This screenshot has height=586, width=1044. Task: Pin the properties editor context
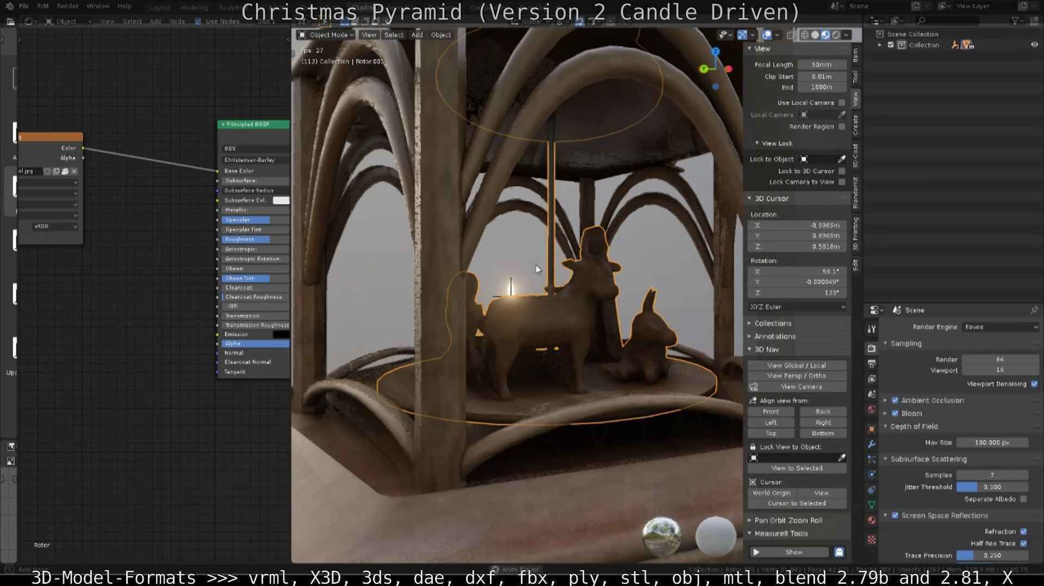point(1034,310)
